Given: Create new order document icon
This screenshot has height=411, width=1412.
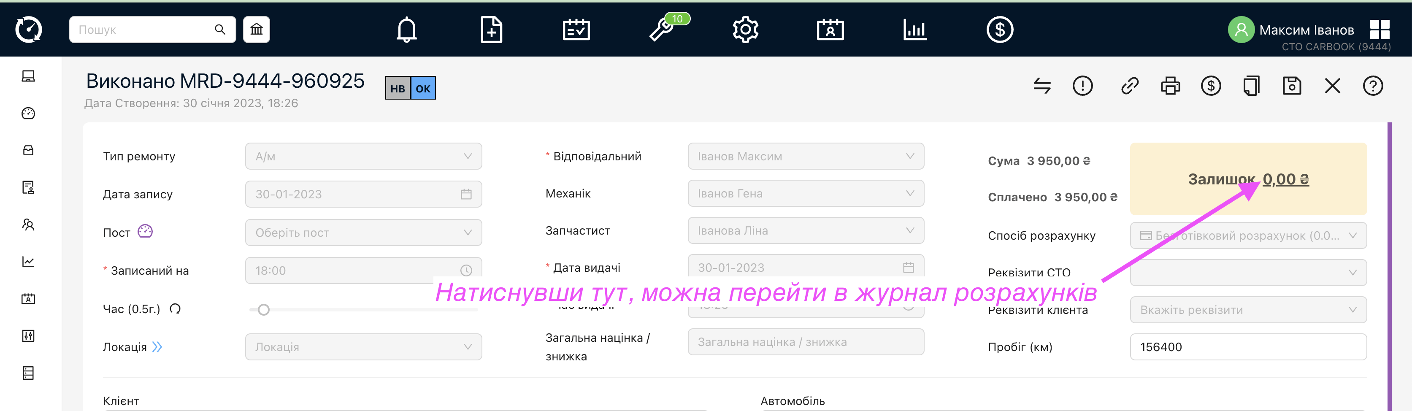Looking at the screenshot, I should pyautogui.click(x=491, y=30).
